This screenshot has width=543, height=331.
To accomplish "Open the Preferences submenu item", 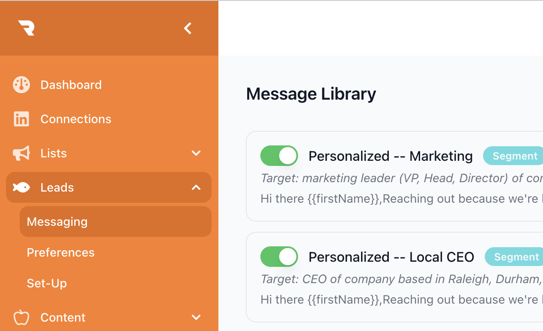I will pos(61,252).
